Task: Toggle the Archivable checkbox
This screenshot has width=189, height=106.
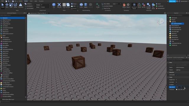Action: click(x=177, y=75)
